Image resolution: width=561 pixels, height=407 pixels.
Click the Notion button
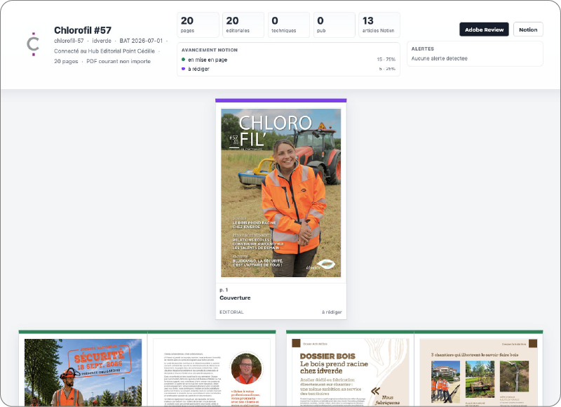(x=528, y=29)
